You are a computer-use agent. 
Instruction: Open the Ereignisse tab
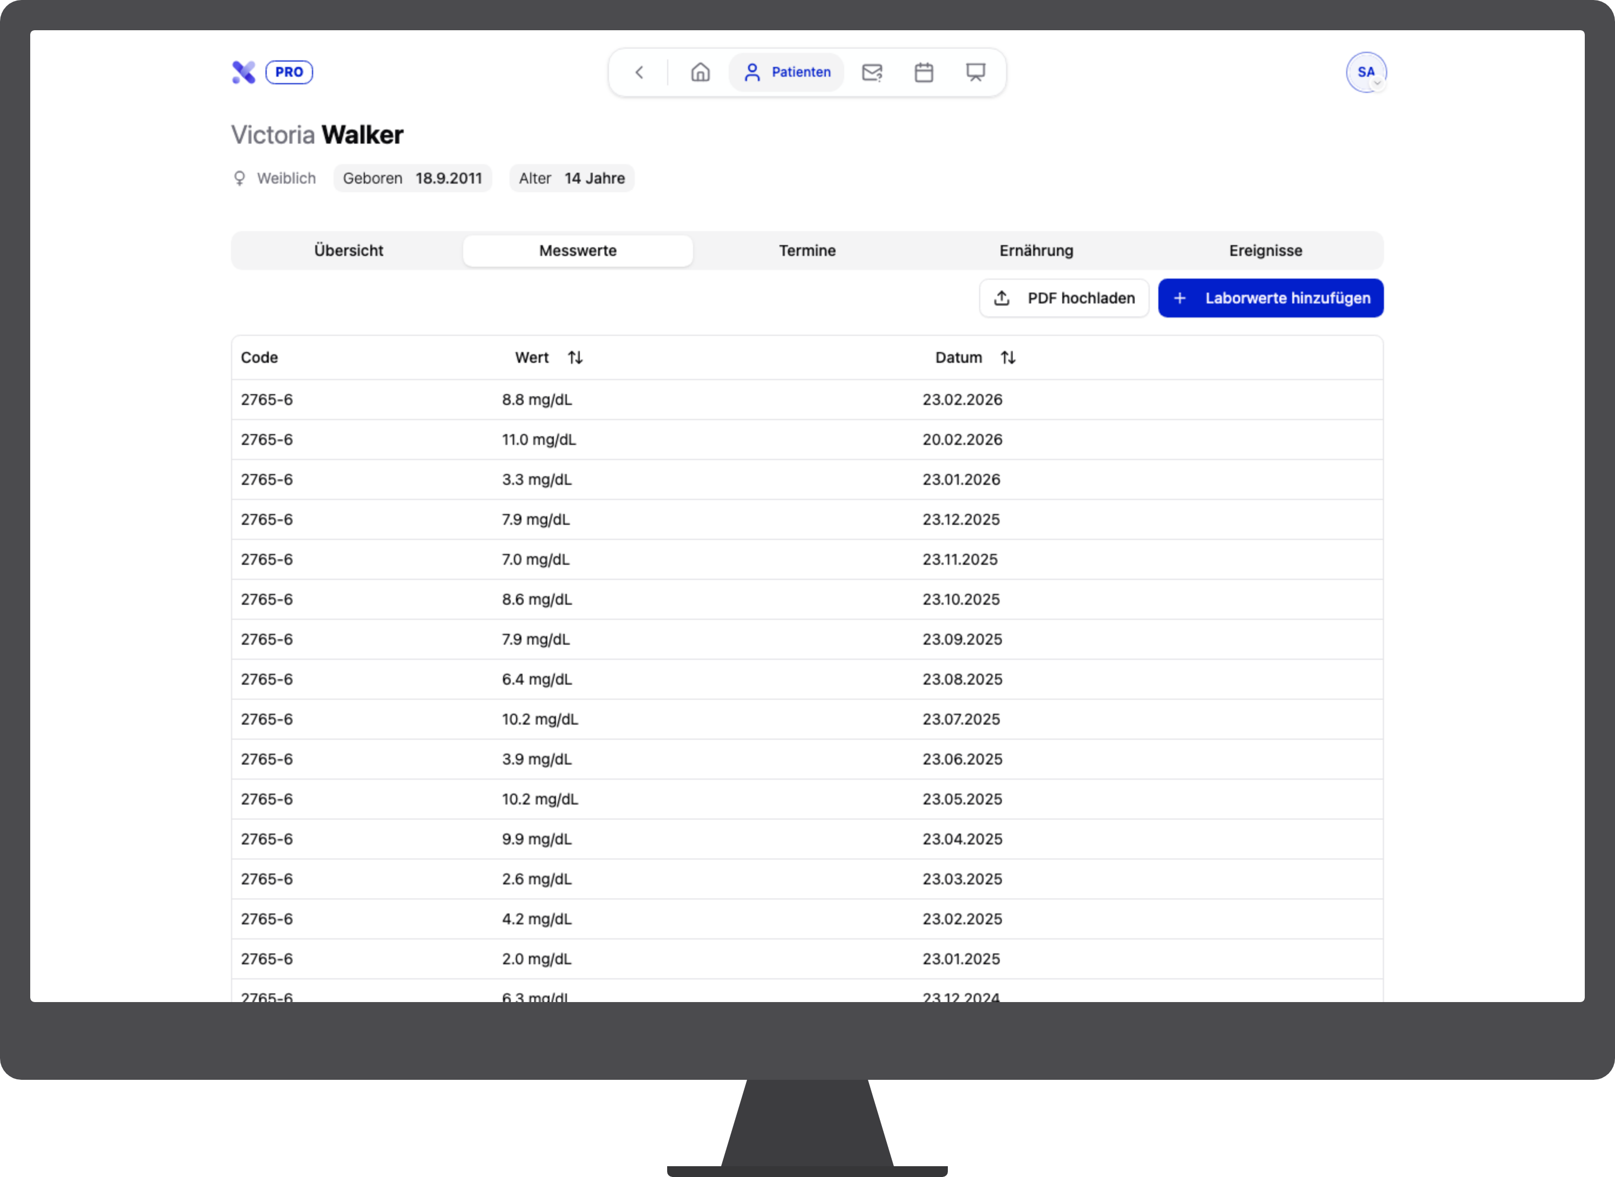1265,251
